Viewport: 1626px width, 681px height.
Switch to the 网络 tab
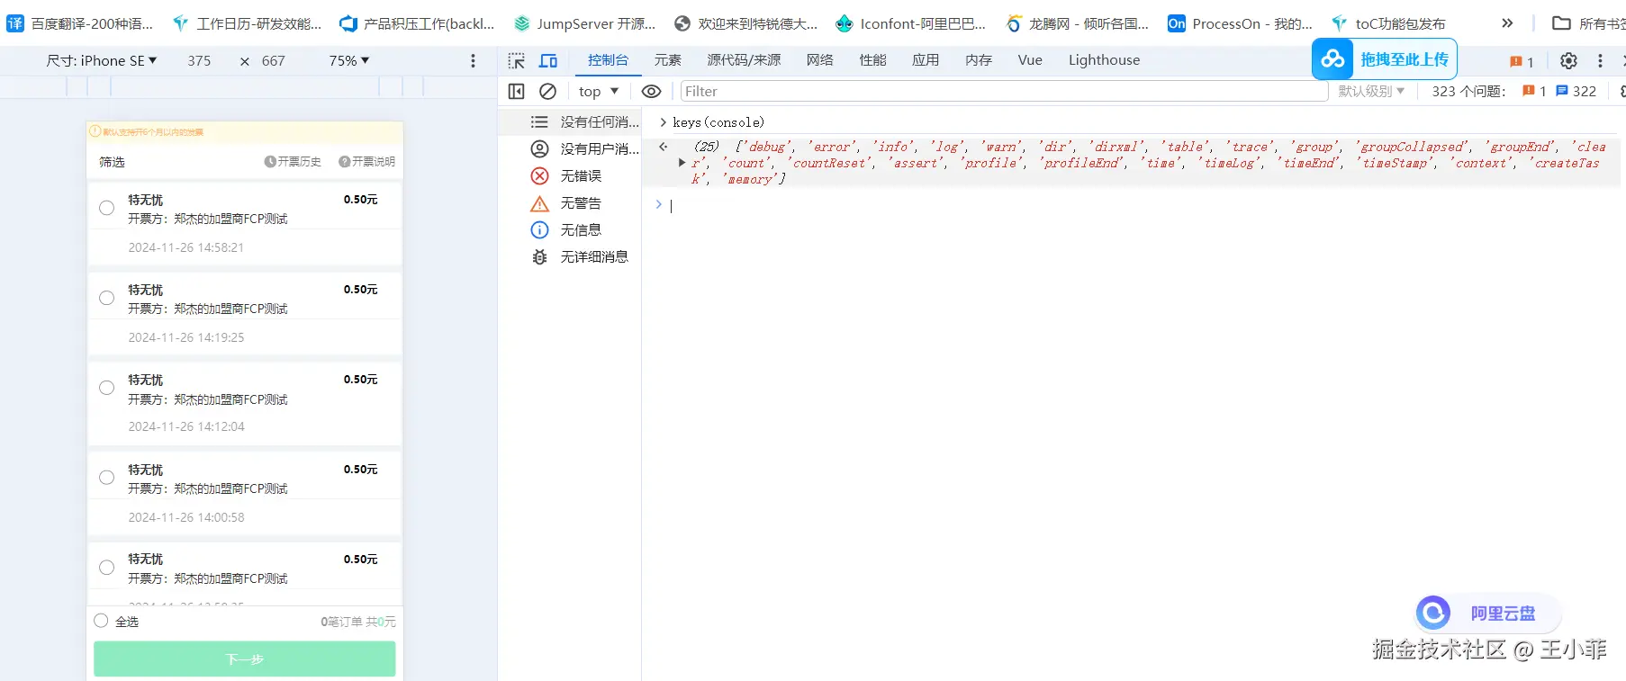[x=819, y=60]
